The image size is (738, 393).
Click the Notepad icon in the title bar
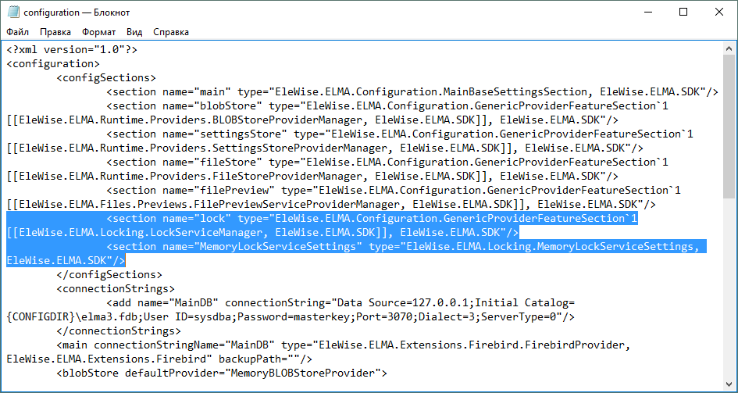13,12
